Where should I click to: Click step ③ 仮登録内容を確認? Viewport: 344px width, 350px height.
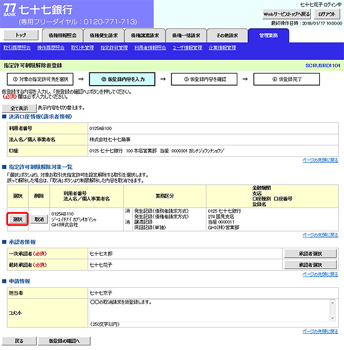pyautogui.click(x=204, y=79)
